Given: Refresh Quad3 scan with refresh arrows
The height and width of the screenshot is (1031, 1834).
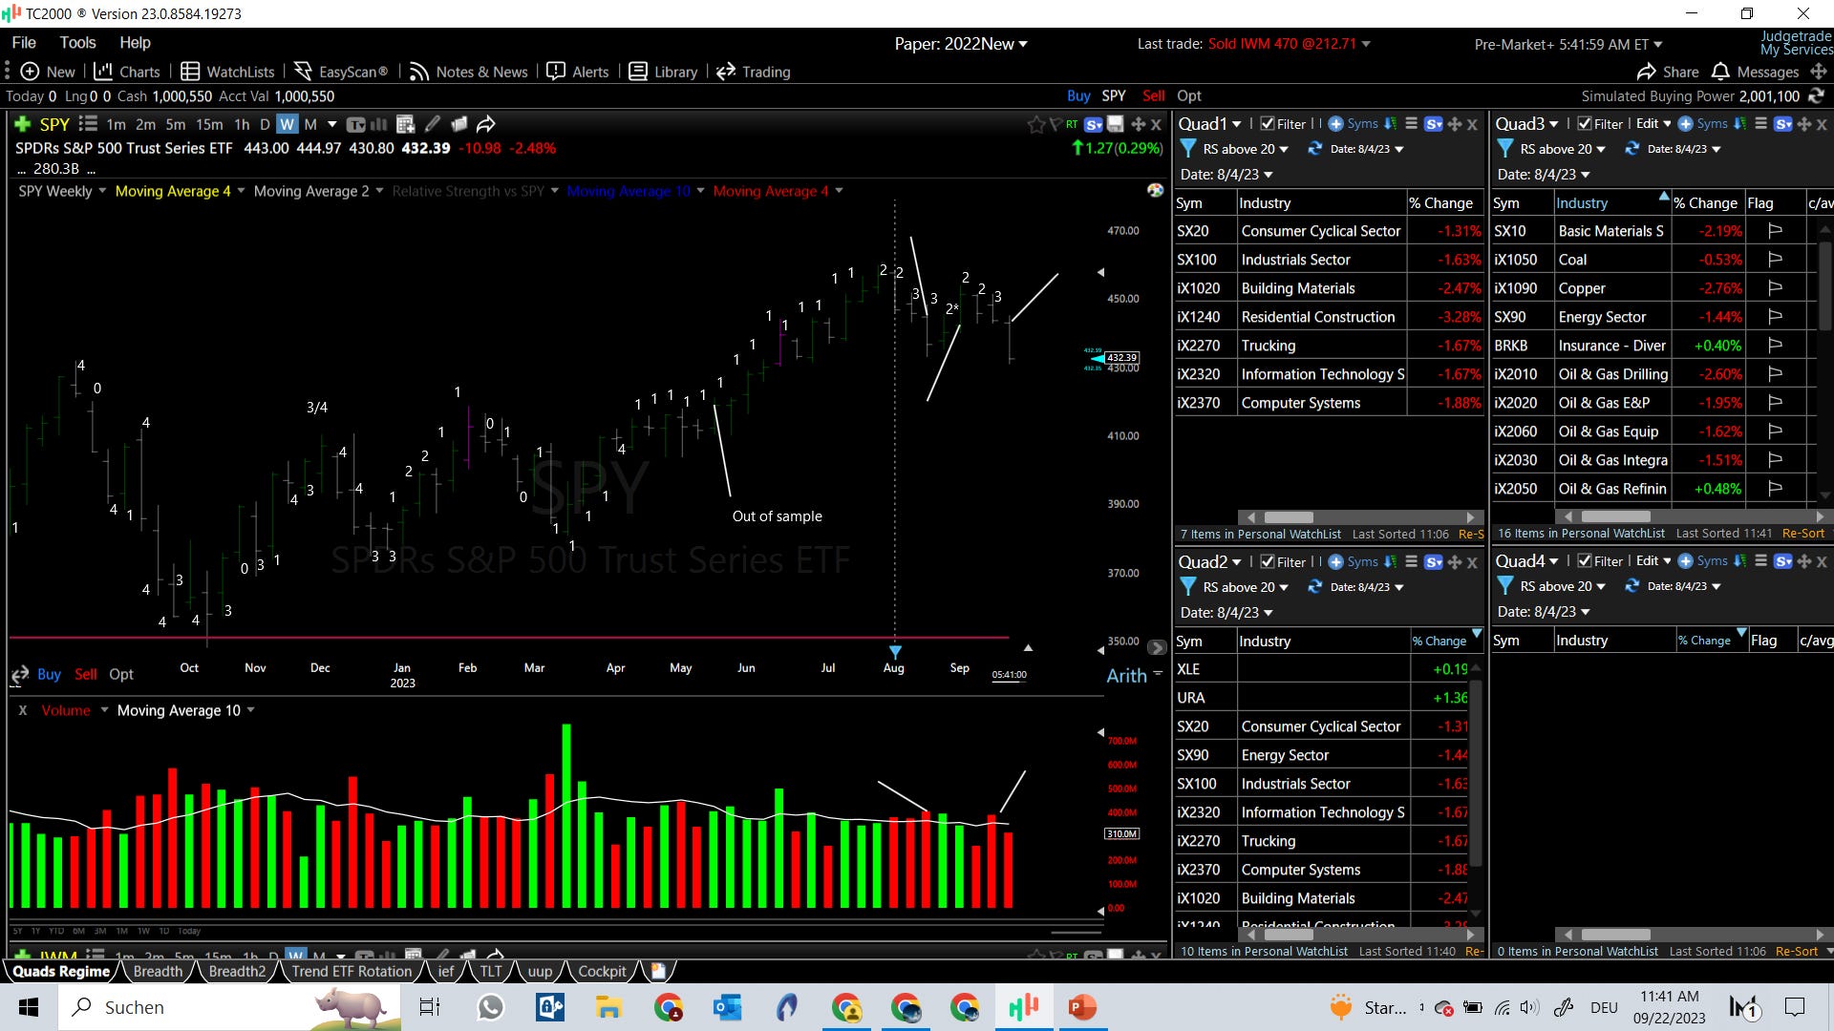Looking at the screenshot, I should click(x=1631, y=149).
